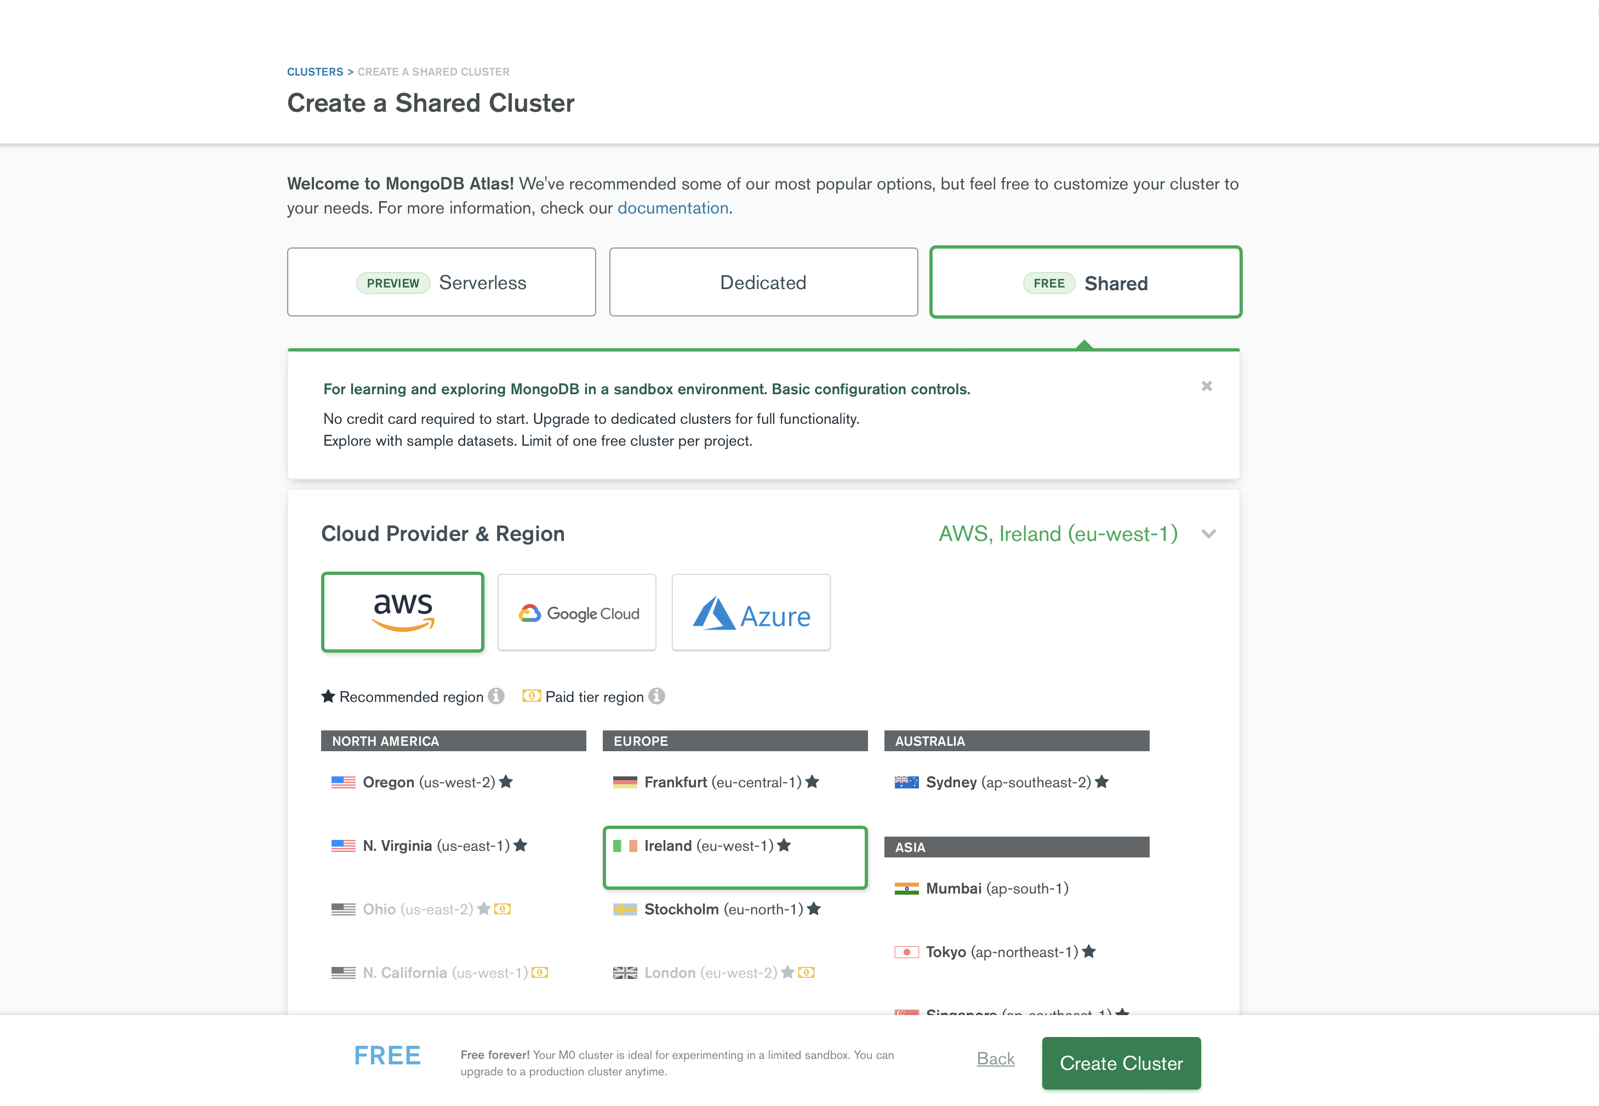Click the Create Cluster button

click(1121, 1063)
